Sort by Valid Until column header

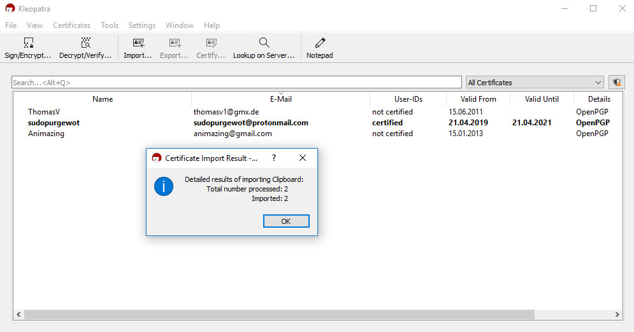coord(542,99)
